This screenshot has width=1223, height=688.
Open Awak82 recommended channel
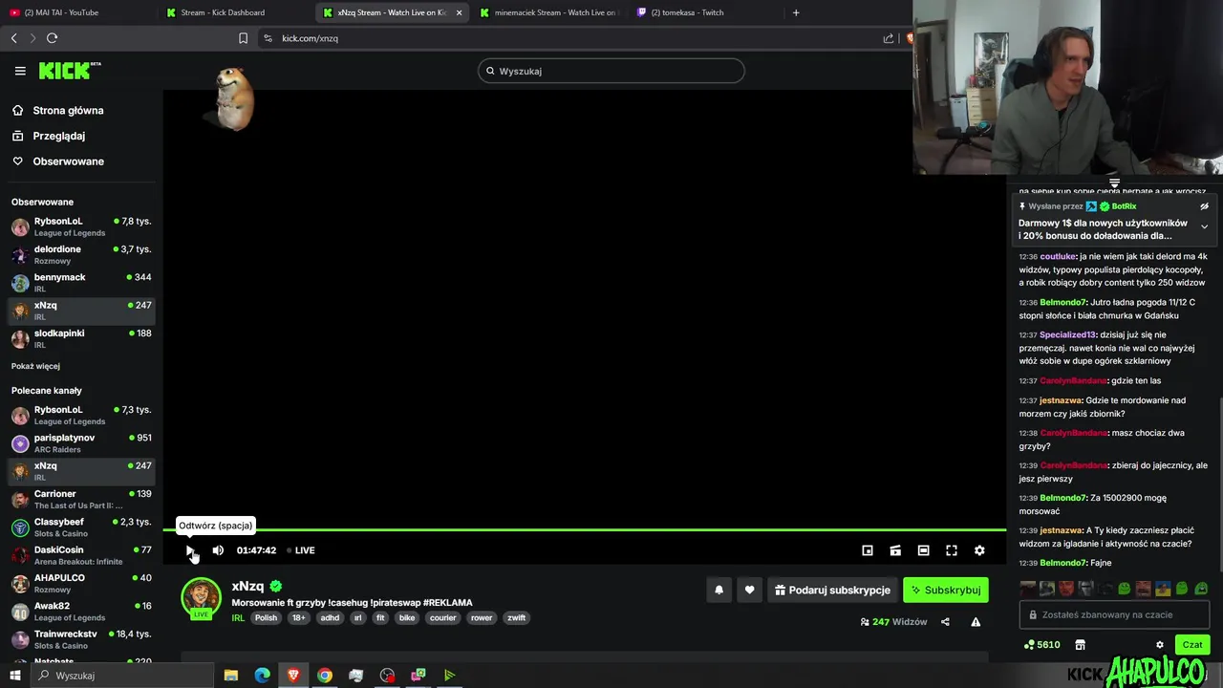pyautogui.click(x=81, y=612)
